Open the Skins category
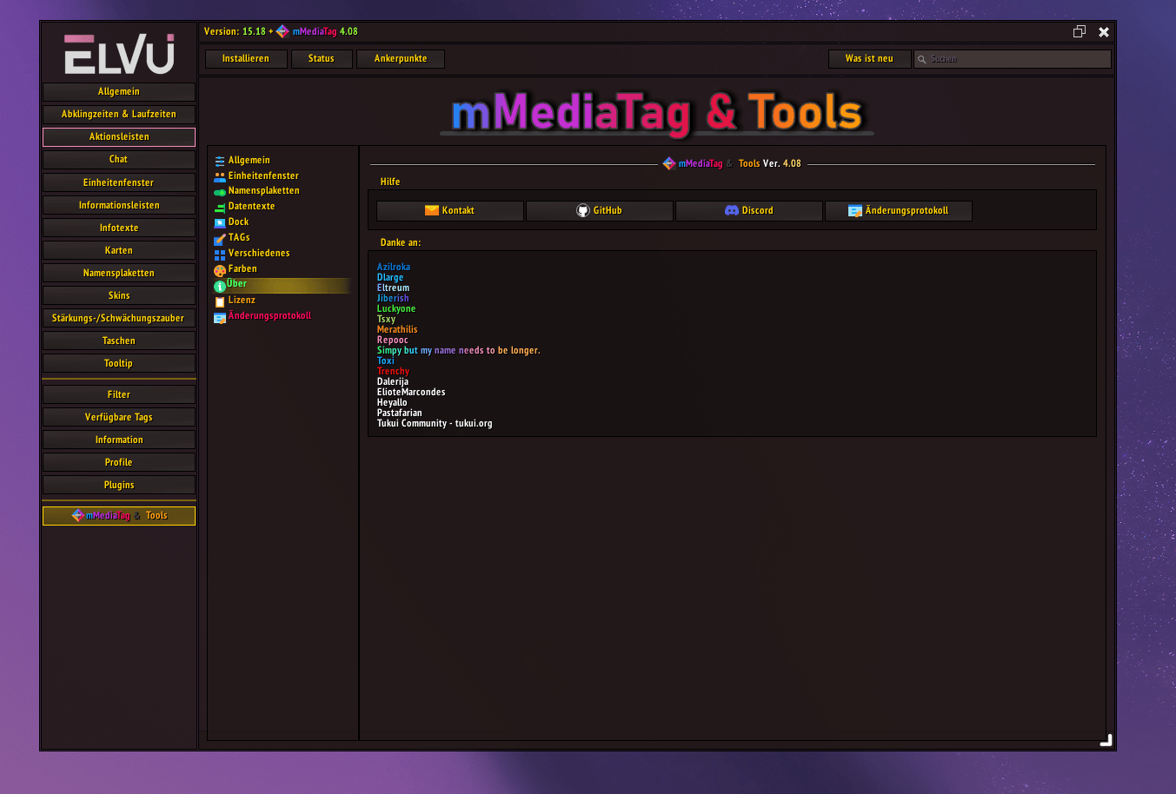 pos(119,295)
